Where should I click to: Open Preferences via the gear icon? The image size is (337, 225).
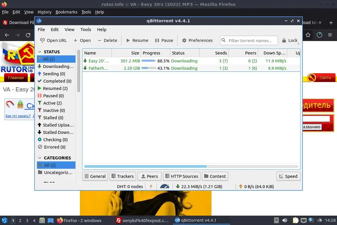pyautogui.click(x=197, y=40)
